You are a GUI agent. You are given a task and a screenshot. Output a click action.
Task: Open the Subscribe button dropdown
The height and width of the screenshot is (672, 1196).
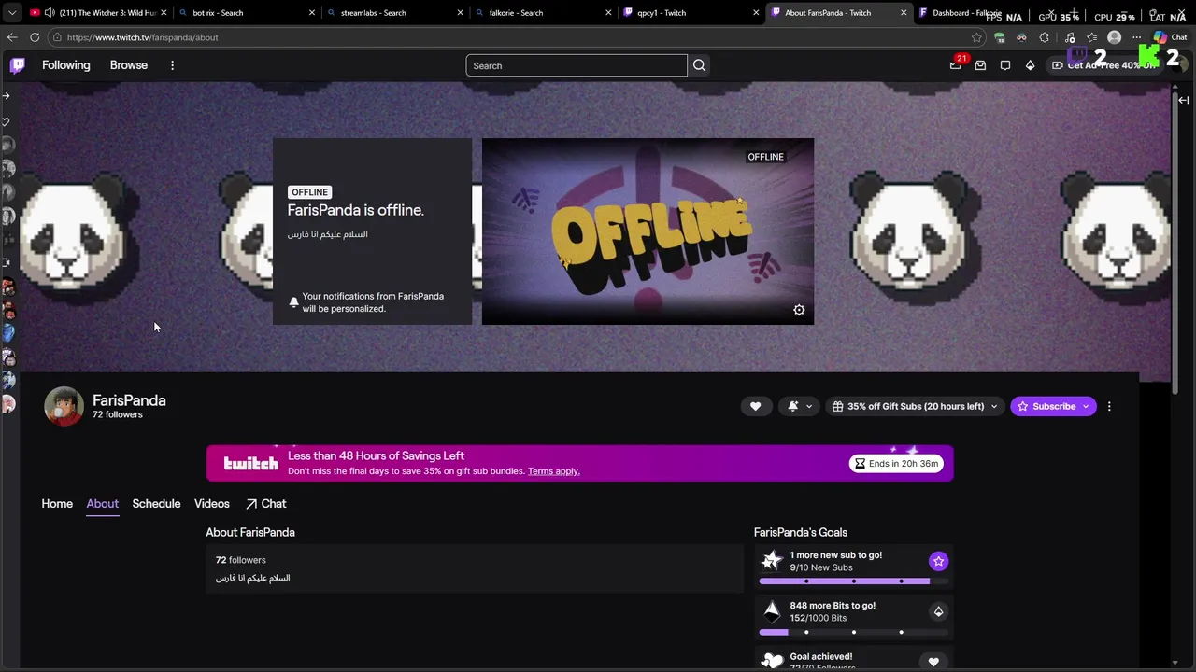click(1086, 406)
